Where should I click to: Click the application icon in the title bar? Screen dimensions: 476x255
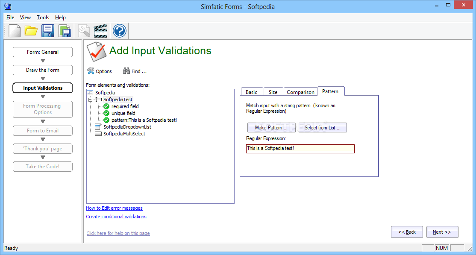[8, 6]
